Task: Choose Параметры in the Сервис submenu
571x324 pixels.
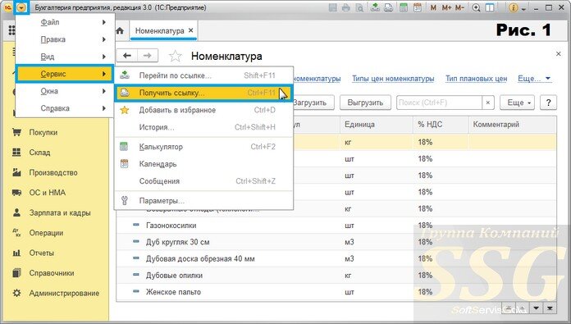Action: point(203,201)
